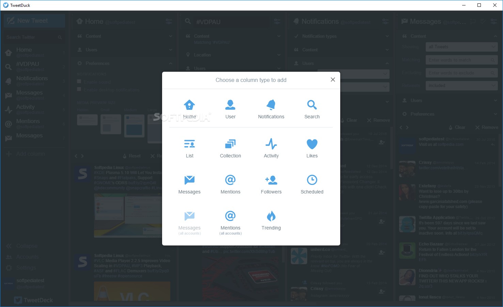Image resolution: width=503 pixels, height=307 pixels.
Task: Open the 'all Tweets' showing dropdown
Action: click(x=461, y=47)
